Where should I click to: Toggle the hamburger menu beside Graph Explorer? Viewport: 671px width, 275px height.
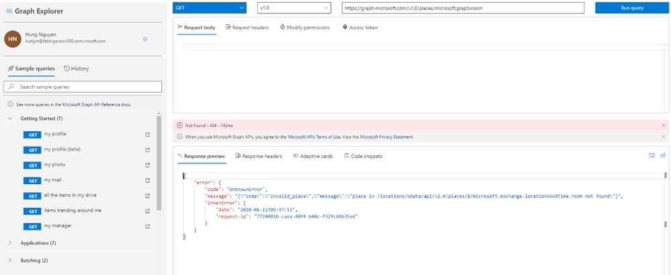tap(9, 11)
